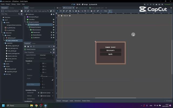
Task: Switch to the Script workspace
Action: coord(85,4)
